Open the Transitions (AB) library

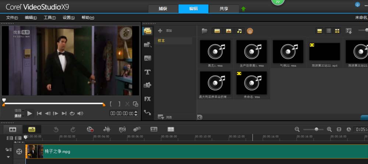pos(148,58)
